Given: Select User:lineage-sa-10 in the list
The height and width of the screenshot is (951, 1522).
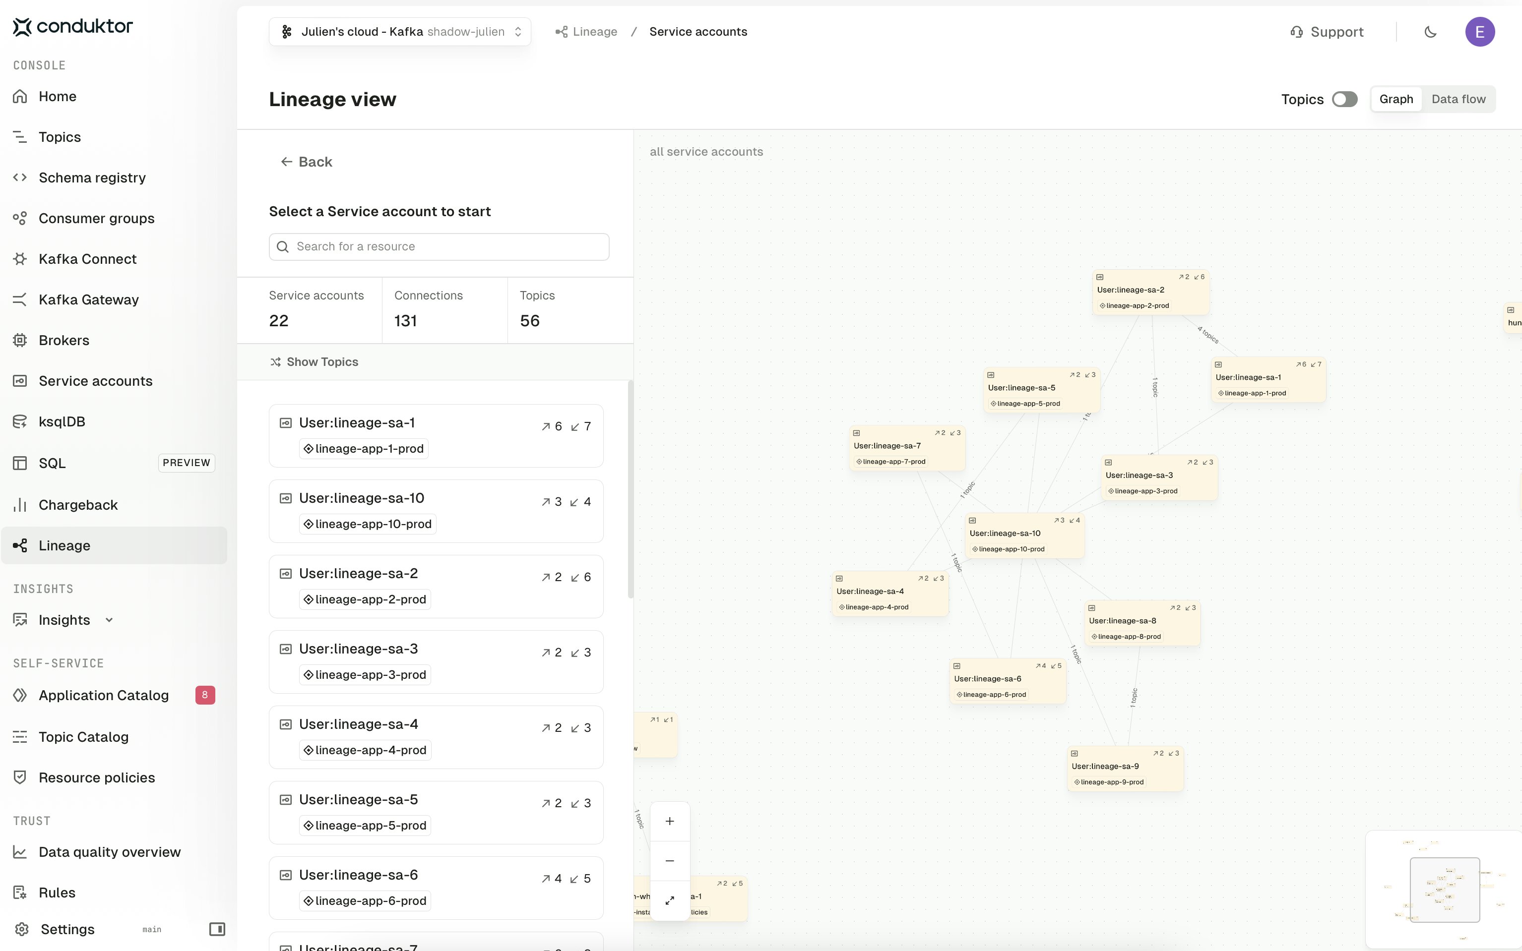Looking at the screenshot, I should (x=436, y=511).
